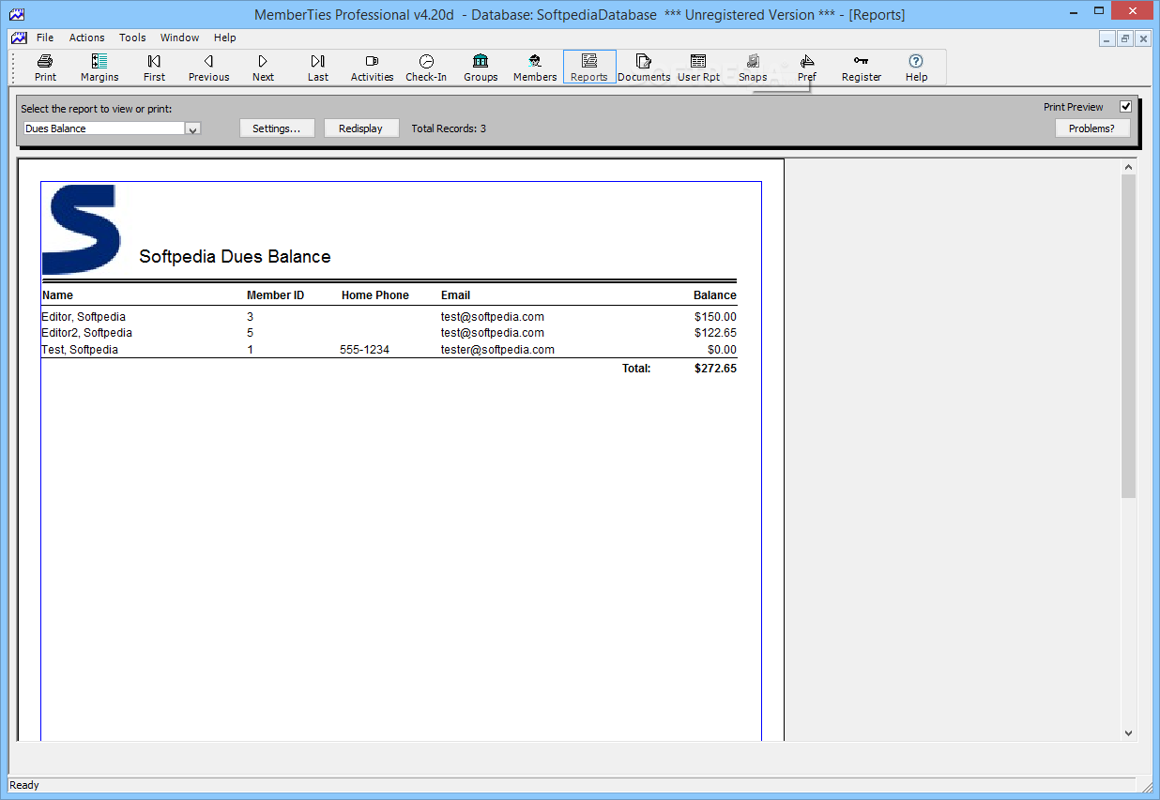Go to Next page
This screenshot has height=800, width=1160.
[263, 68]
